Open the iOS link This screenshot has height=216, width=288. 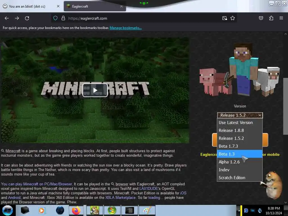(x=183, y=193)
